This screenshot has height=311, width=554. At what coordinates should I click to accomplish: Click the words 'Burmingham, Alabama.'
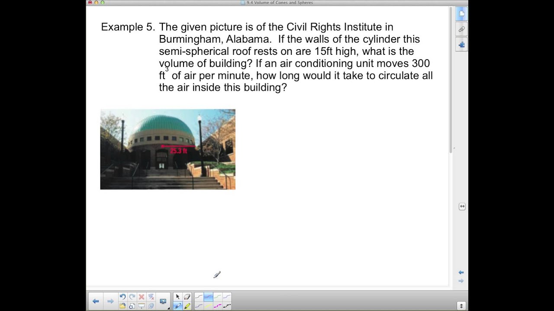(x=215, y=39)
